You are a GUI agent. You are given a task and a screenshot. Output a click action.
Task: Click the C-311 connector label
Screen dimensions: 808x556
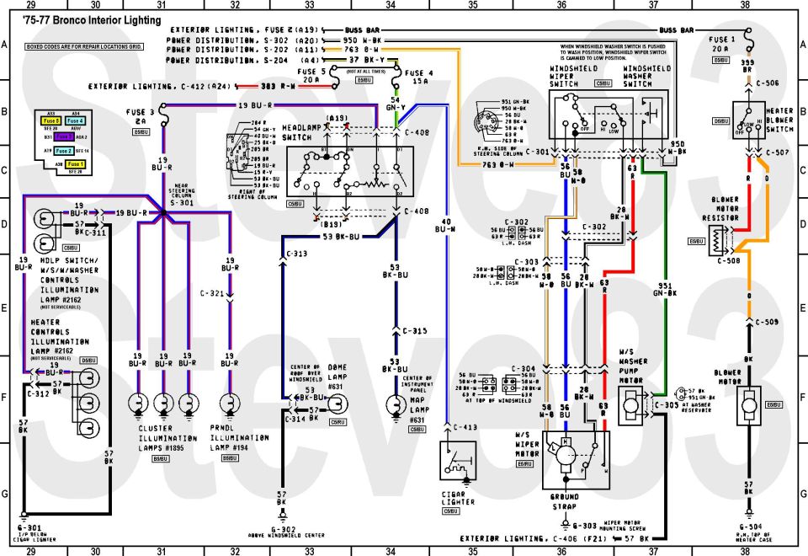point(95,233)
